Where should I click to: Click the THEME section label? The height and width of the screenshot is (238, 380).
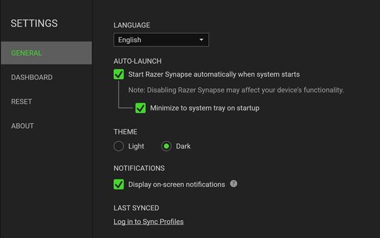point(125,132)
